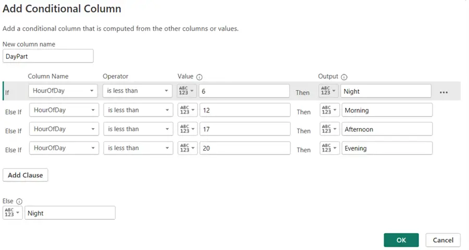
Task: Click the Else info icon
Action: tap(19, 201)
